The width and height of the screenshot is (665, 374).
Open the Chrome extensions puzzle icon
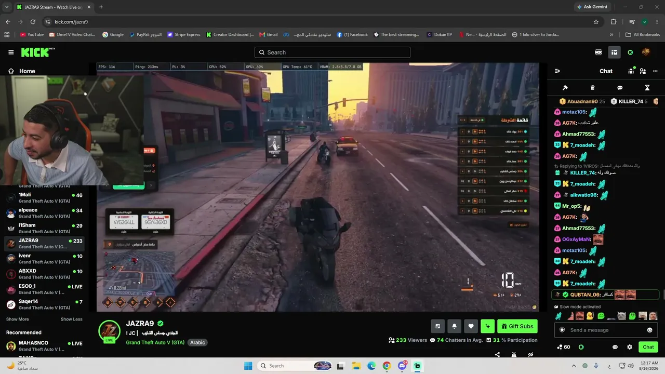pos(614,22)
